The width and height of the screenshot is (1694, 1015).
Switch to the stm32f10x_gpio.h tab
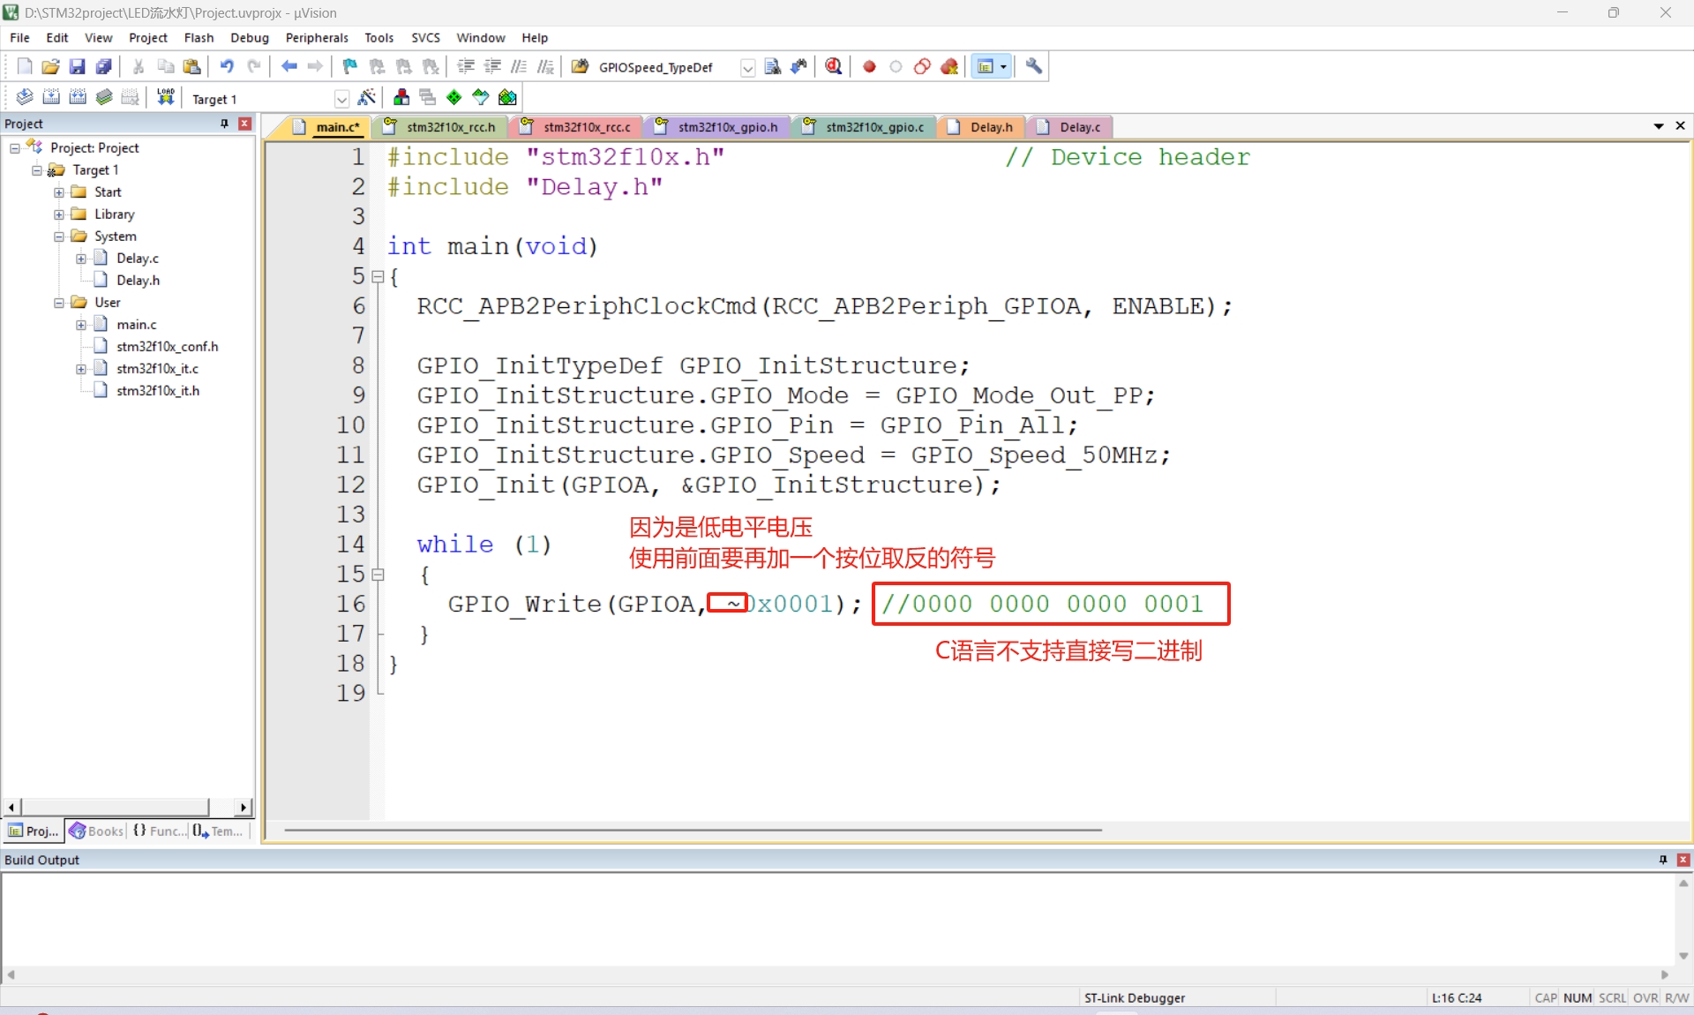727,127
